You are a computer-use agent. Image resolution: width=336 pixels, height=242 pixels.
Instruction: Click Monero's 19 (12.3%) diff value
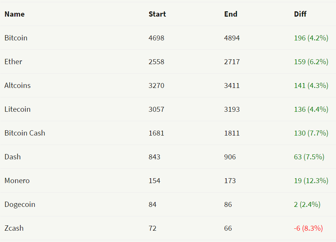(x=311, y=180)
